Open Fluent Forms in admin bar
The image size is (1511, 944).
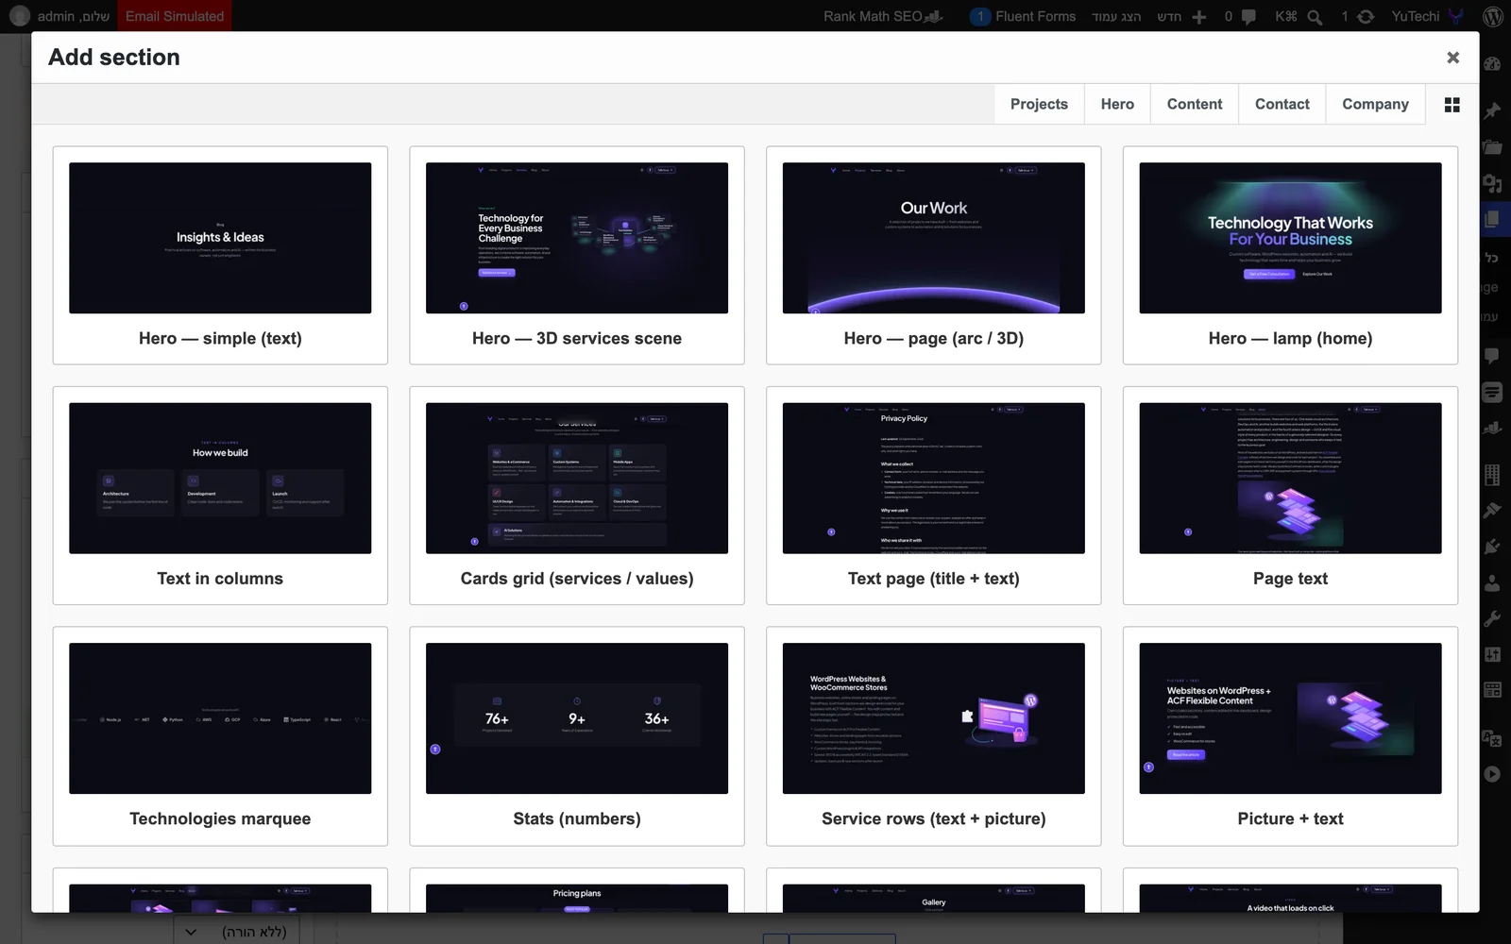click(x=1023, y=16)
